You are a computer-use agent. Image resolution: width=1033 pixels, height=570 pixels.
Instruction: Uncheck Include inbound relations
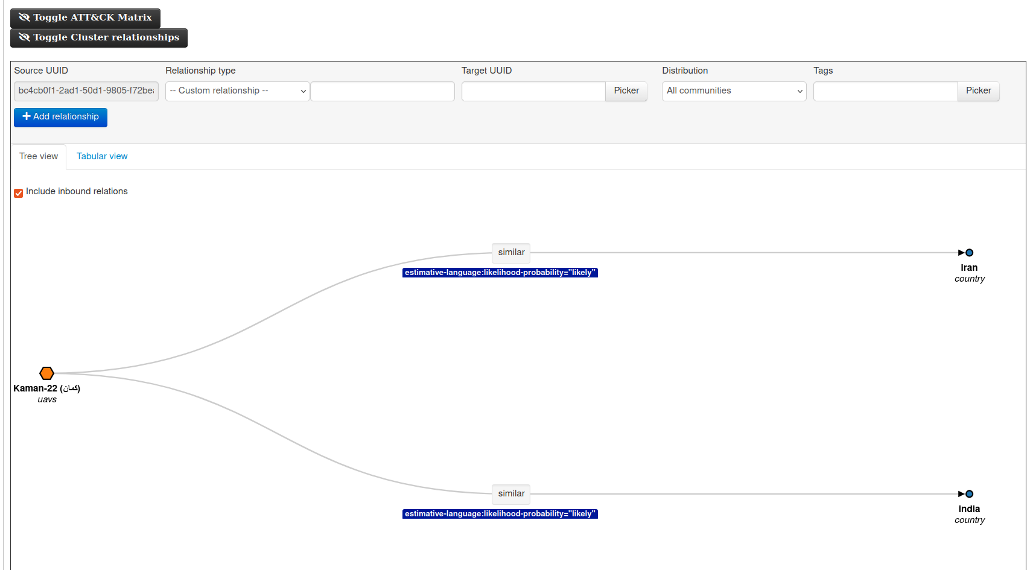point(18,193)
